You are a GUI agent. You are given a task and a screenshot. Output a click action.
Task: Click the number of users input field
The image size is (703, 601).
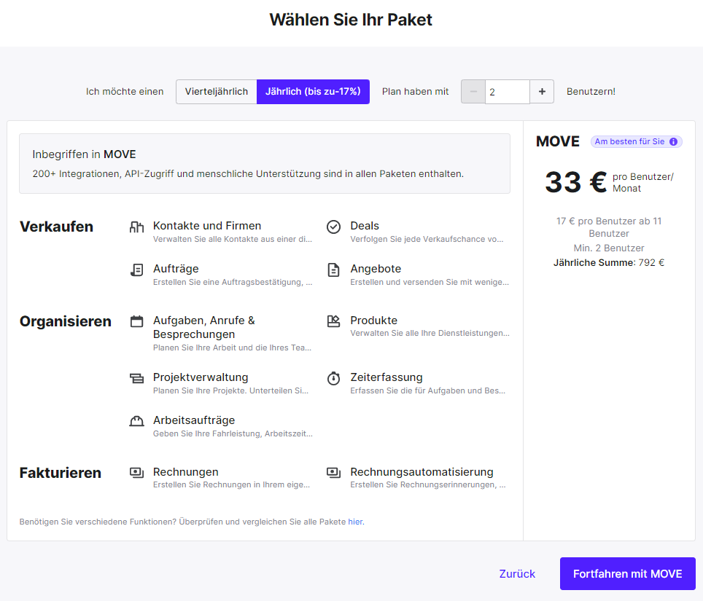[508, 91]
